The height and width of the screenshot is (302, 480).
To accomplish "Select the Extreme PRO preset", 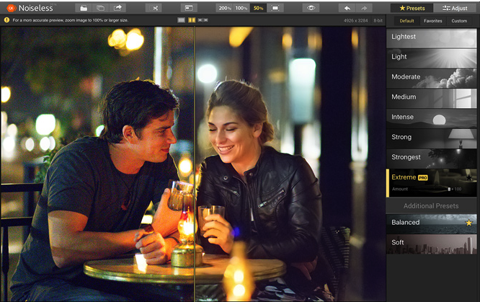I will (431, 182).
